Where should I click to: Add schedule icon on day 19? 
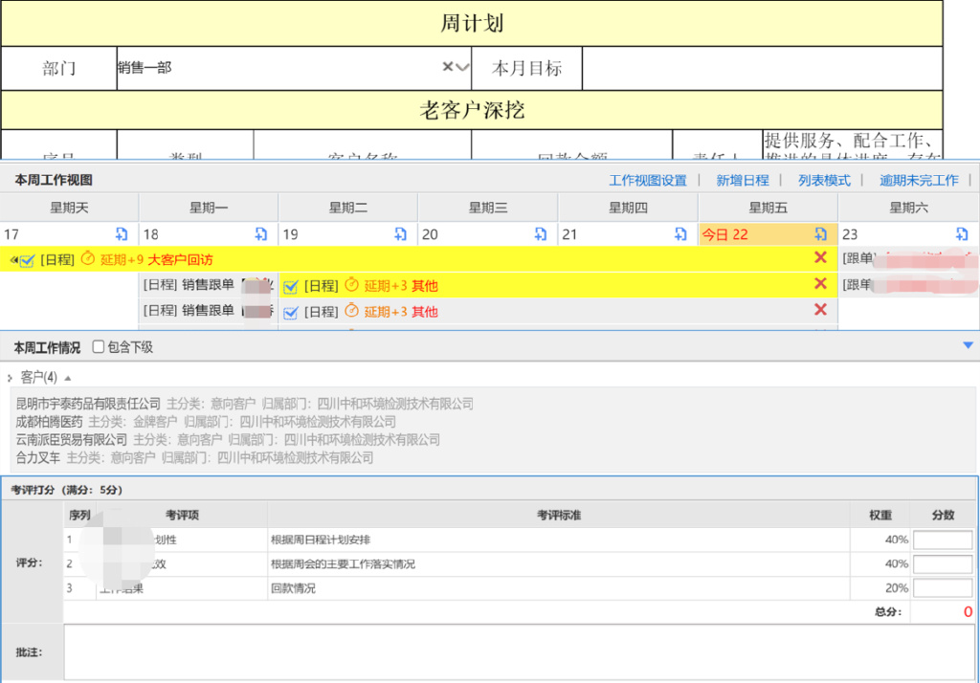401,234
